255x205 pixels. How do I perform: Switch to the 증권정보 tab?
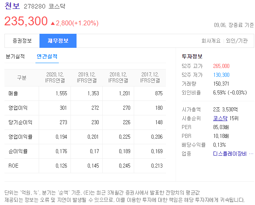tap(22, 41)
